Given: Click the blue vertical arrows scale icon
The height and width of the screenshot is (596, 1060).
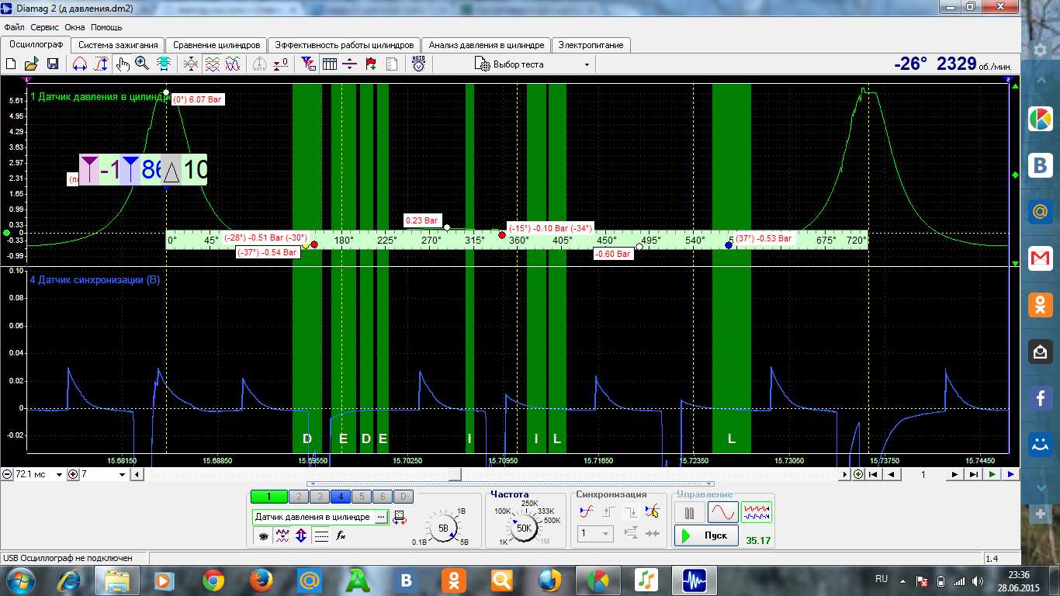Looking at the screenshot, I should (302, 535).
